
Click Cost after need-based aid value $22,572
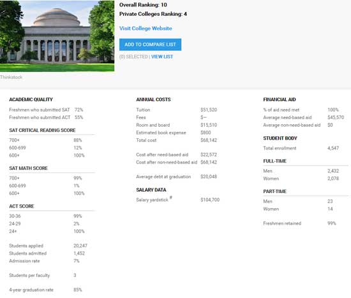point(209,155)
